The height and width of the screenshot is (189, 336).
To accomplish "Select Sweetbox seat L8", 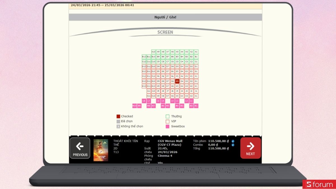I will [144, 101].
